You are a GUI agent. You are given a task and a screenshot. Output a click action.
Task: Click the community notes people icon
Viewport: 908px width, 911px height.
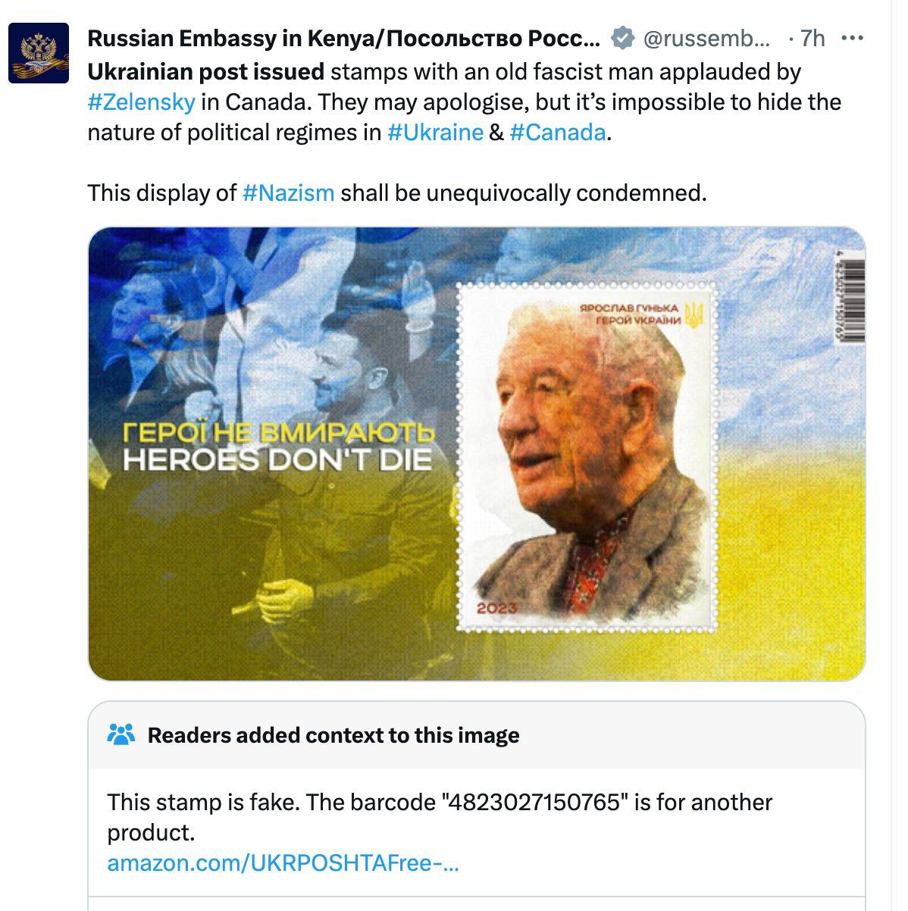click(x=121, y=734)
